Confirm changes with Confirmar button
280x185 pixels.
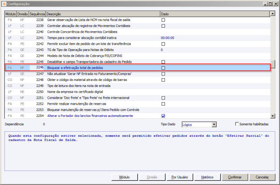coord(235,177)
